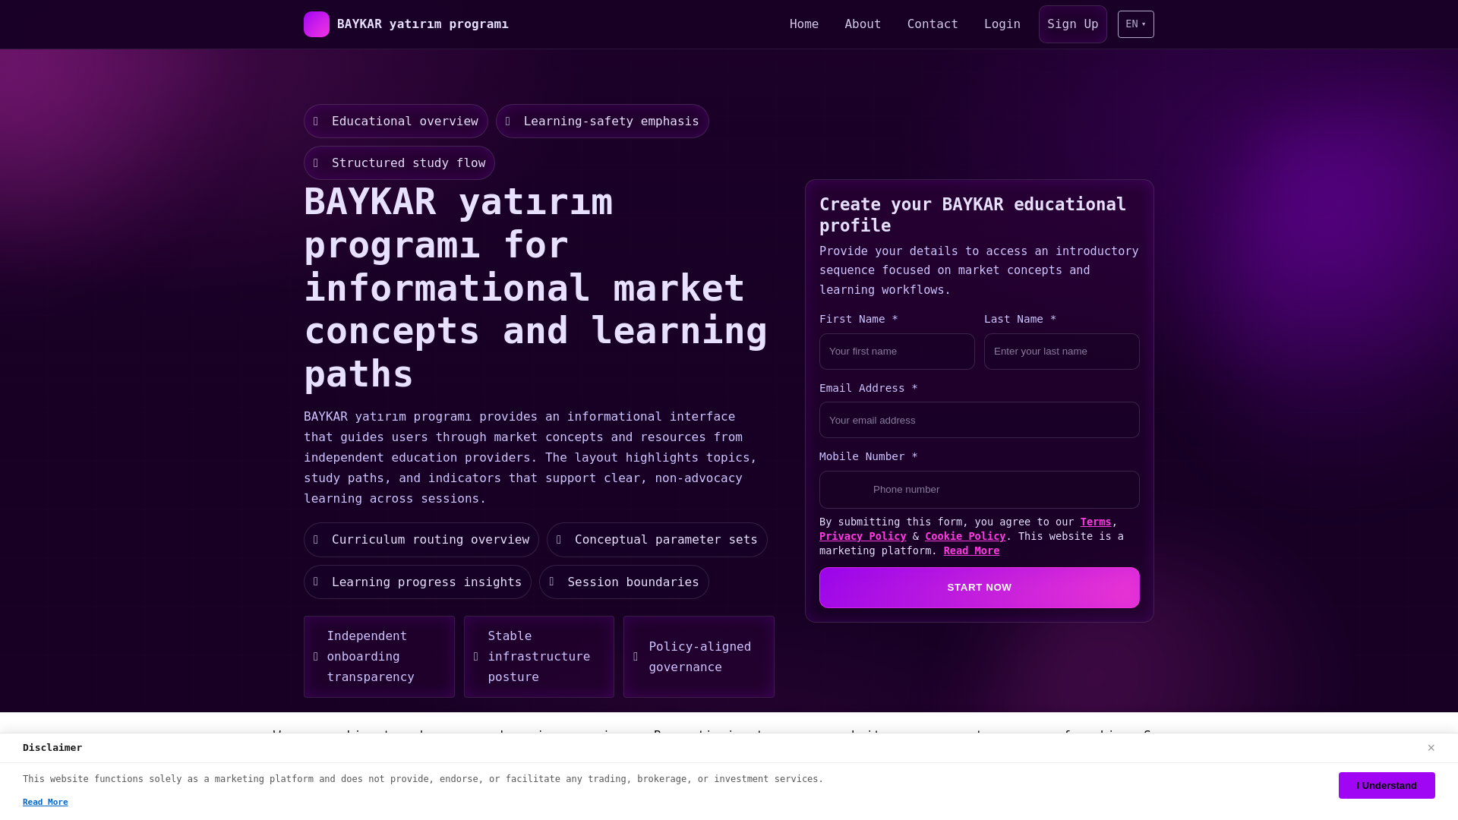Click the START NOW button

[x=980, y=588]
